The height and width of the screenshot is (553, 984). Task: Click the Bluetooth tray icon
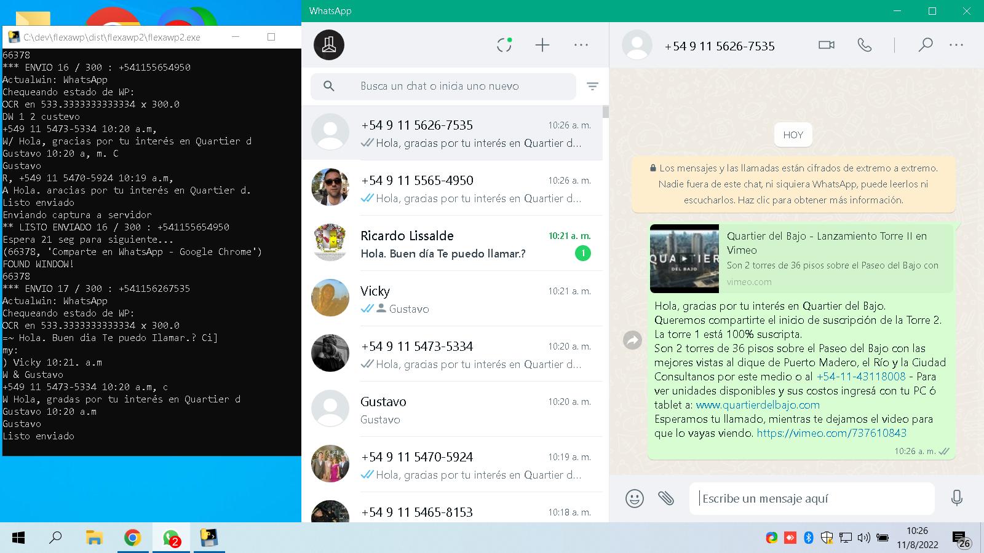pyautogui.click(x=809, y=538)
